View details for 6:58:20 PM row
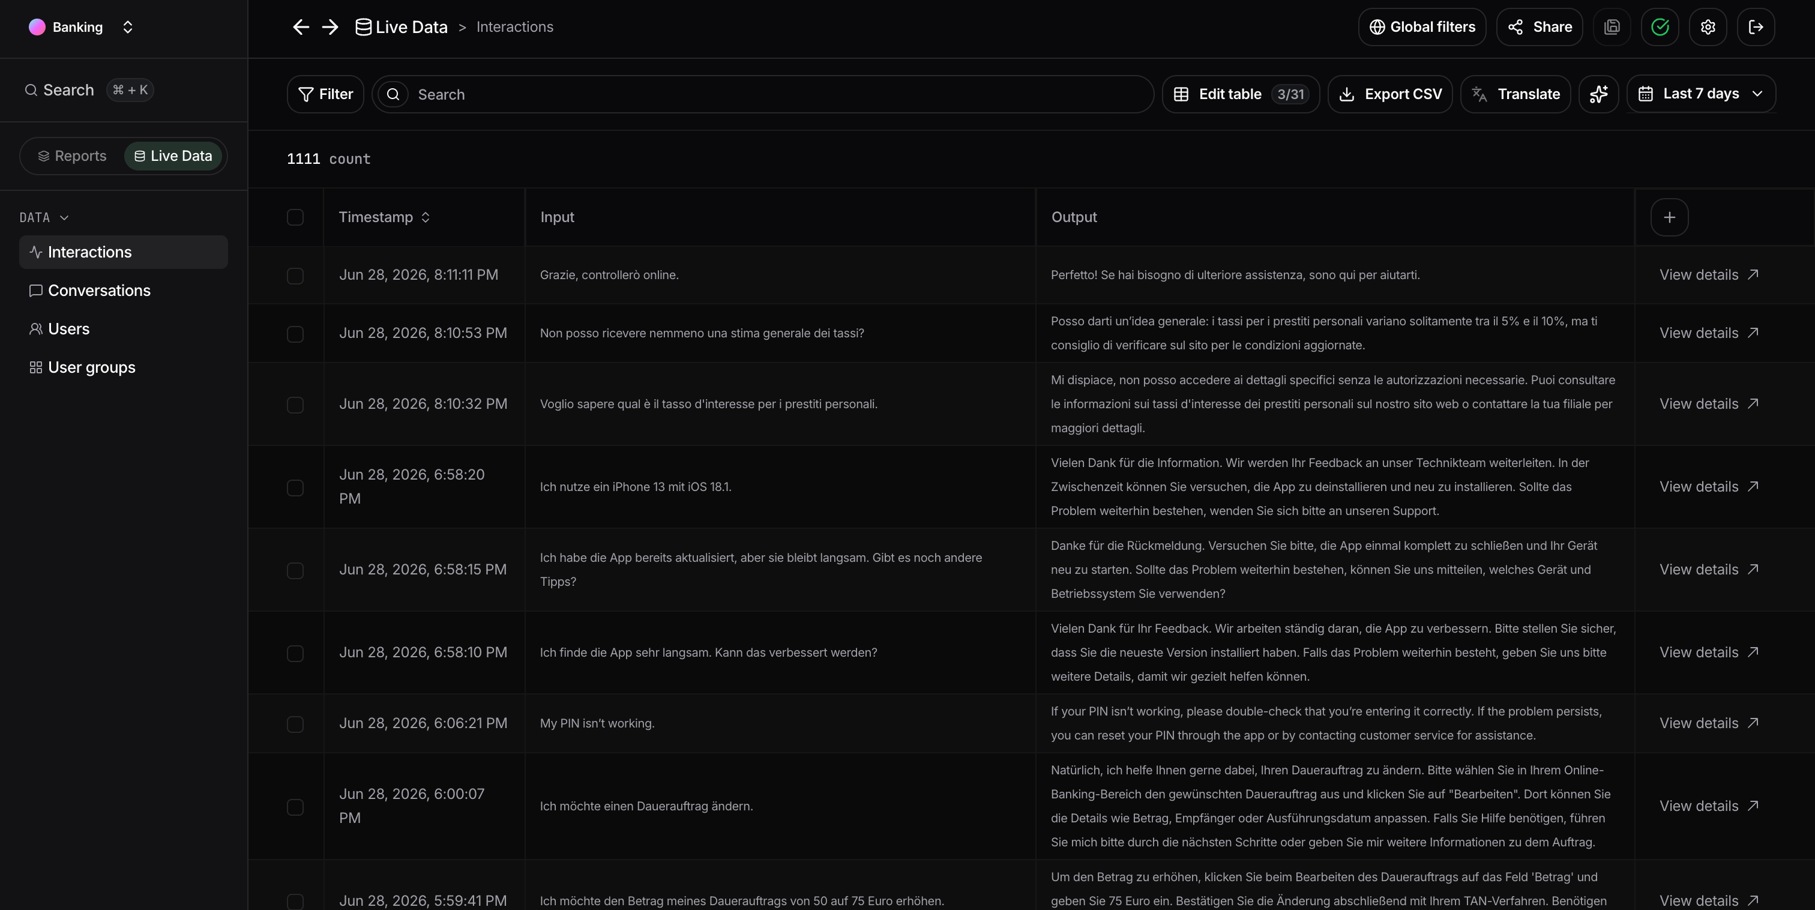Image resolution: width=1815 pixels, height=910 pixels. [1709, 486]
